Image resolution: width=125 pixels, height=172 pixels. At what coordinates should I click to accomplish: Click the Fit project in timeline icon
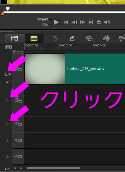[x=9, y=47]
